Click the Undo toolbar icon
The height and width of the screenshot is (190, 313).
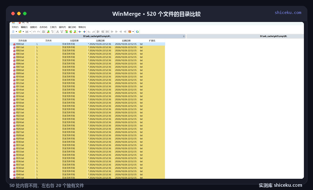[34, 32]
